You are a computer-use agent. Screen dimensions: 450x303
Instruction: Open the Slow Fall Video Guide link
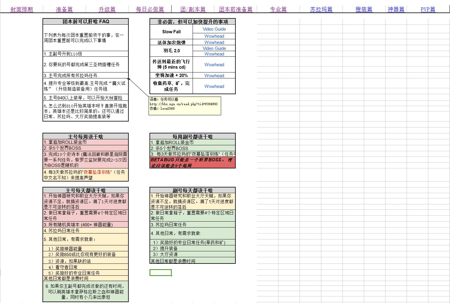click(x=214, y=29)
